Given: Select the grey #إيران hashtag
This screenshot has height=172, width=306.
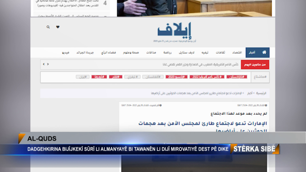Looking at the screenshot, I should point(82,77).
